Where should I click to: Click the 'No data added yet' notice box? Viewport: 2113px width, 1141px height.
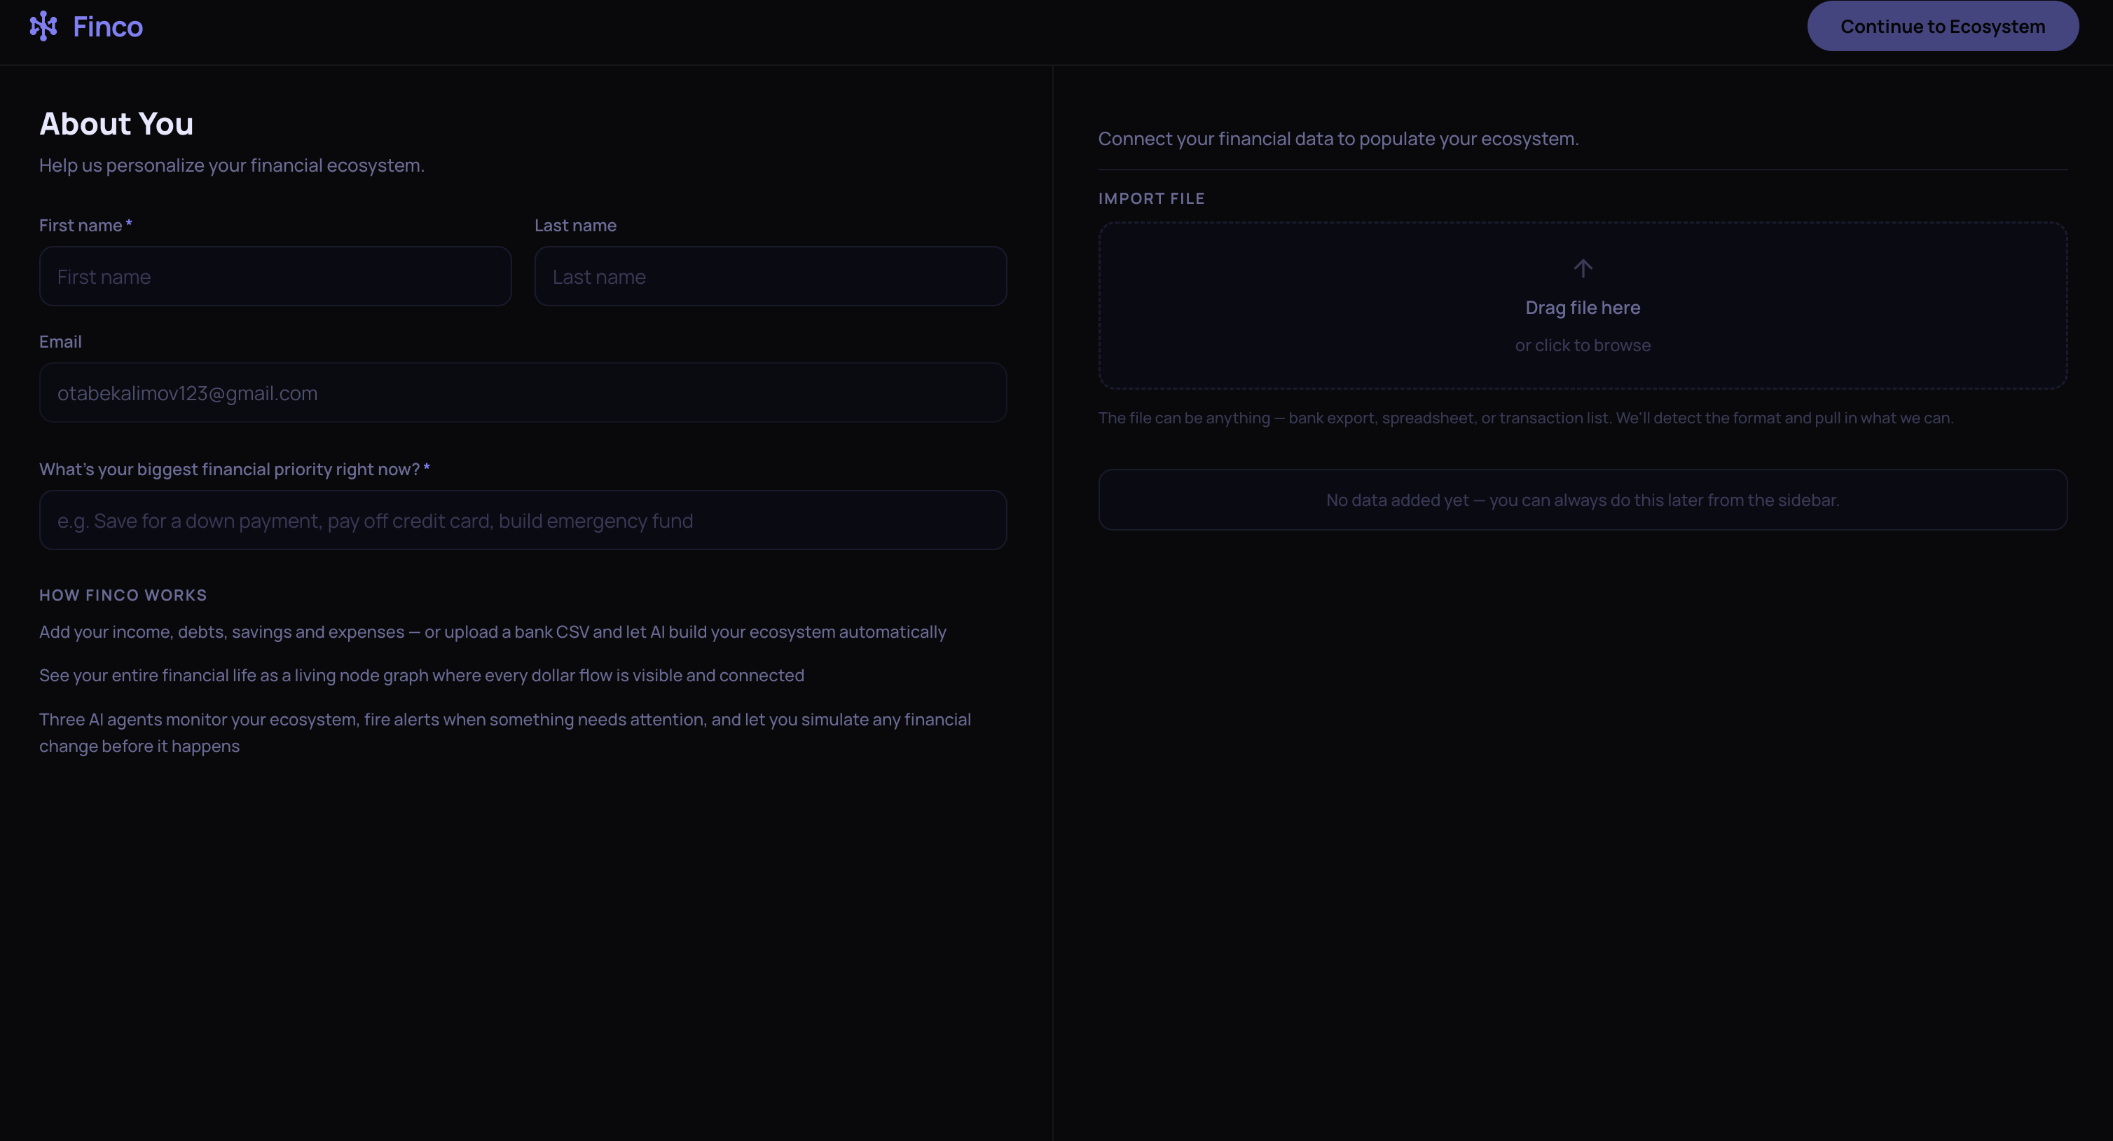1582,500
